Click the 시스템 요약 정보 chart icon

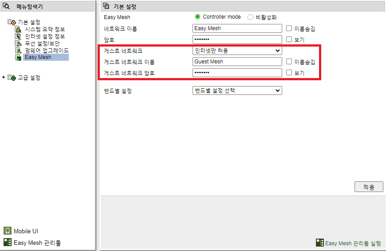pos(19,29)
